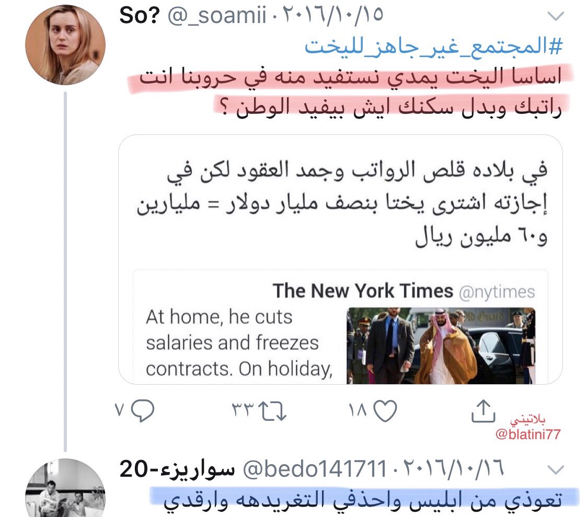
Task: Expand chevron menu on bedo141711 reply
Action: pos(556,470)
